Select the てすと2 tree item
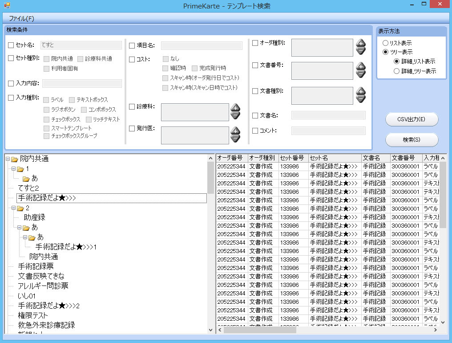 (28, 188)
